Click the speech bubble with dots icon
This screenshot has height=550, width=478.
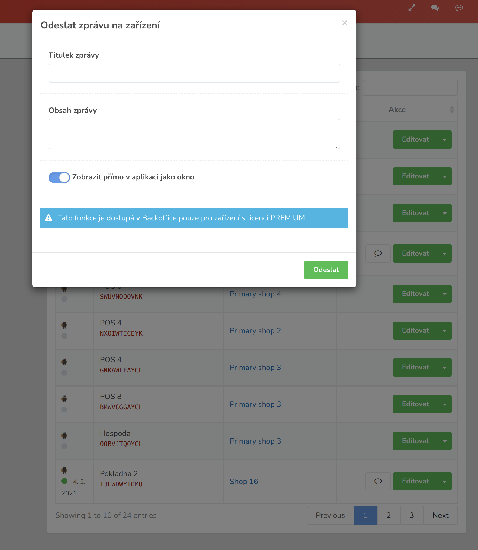tap(459, 8)
